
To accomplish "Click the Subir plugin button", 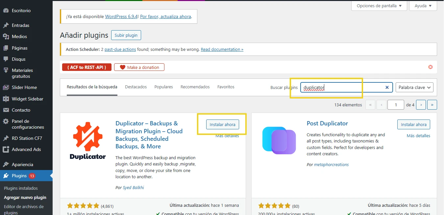I will tap(126, 35).
